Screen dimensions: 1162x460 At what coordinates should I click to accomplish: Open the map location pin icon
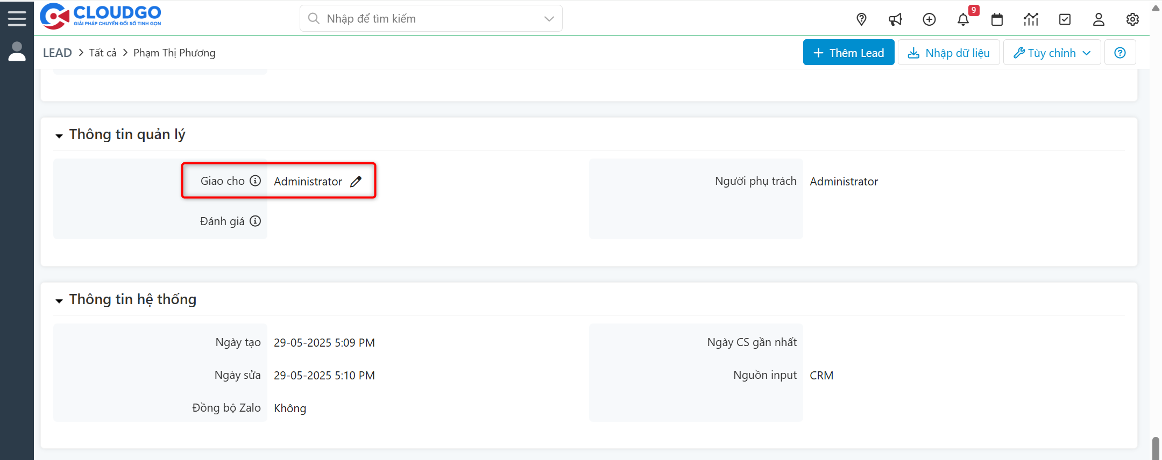click(x=861, y=20)
